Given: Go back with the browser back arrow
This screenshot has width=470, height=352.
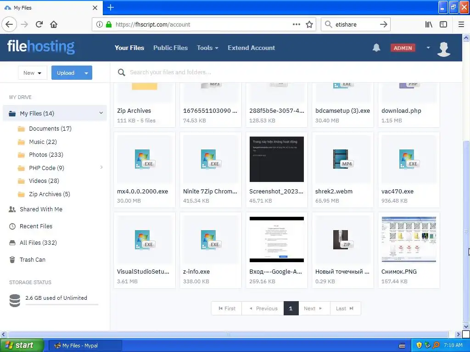Looking at the screenshot, I should (x=9, y=24).
